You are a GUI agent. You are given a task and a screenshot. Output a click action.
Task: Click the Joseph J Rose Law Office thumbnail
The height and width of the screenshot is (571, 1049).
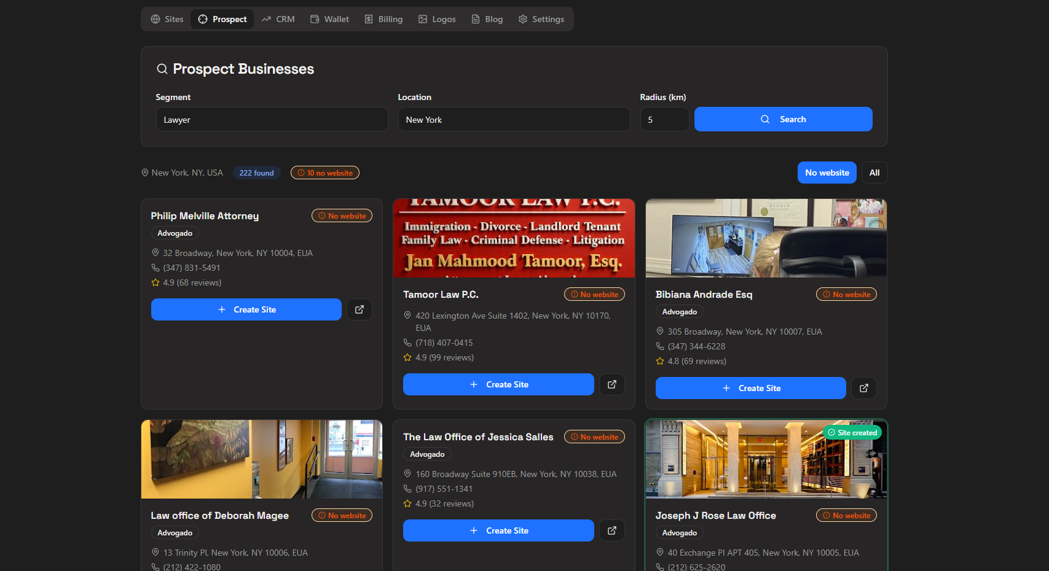click(766, 459)
